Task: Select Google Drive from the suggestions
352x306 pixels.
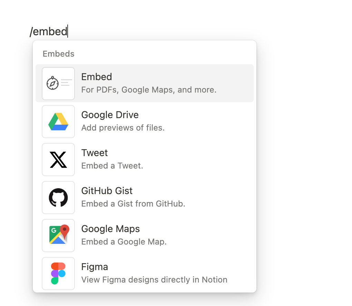Action: pyautogui.click(x=110, y=115)
